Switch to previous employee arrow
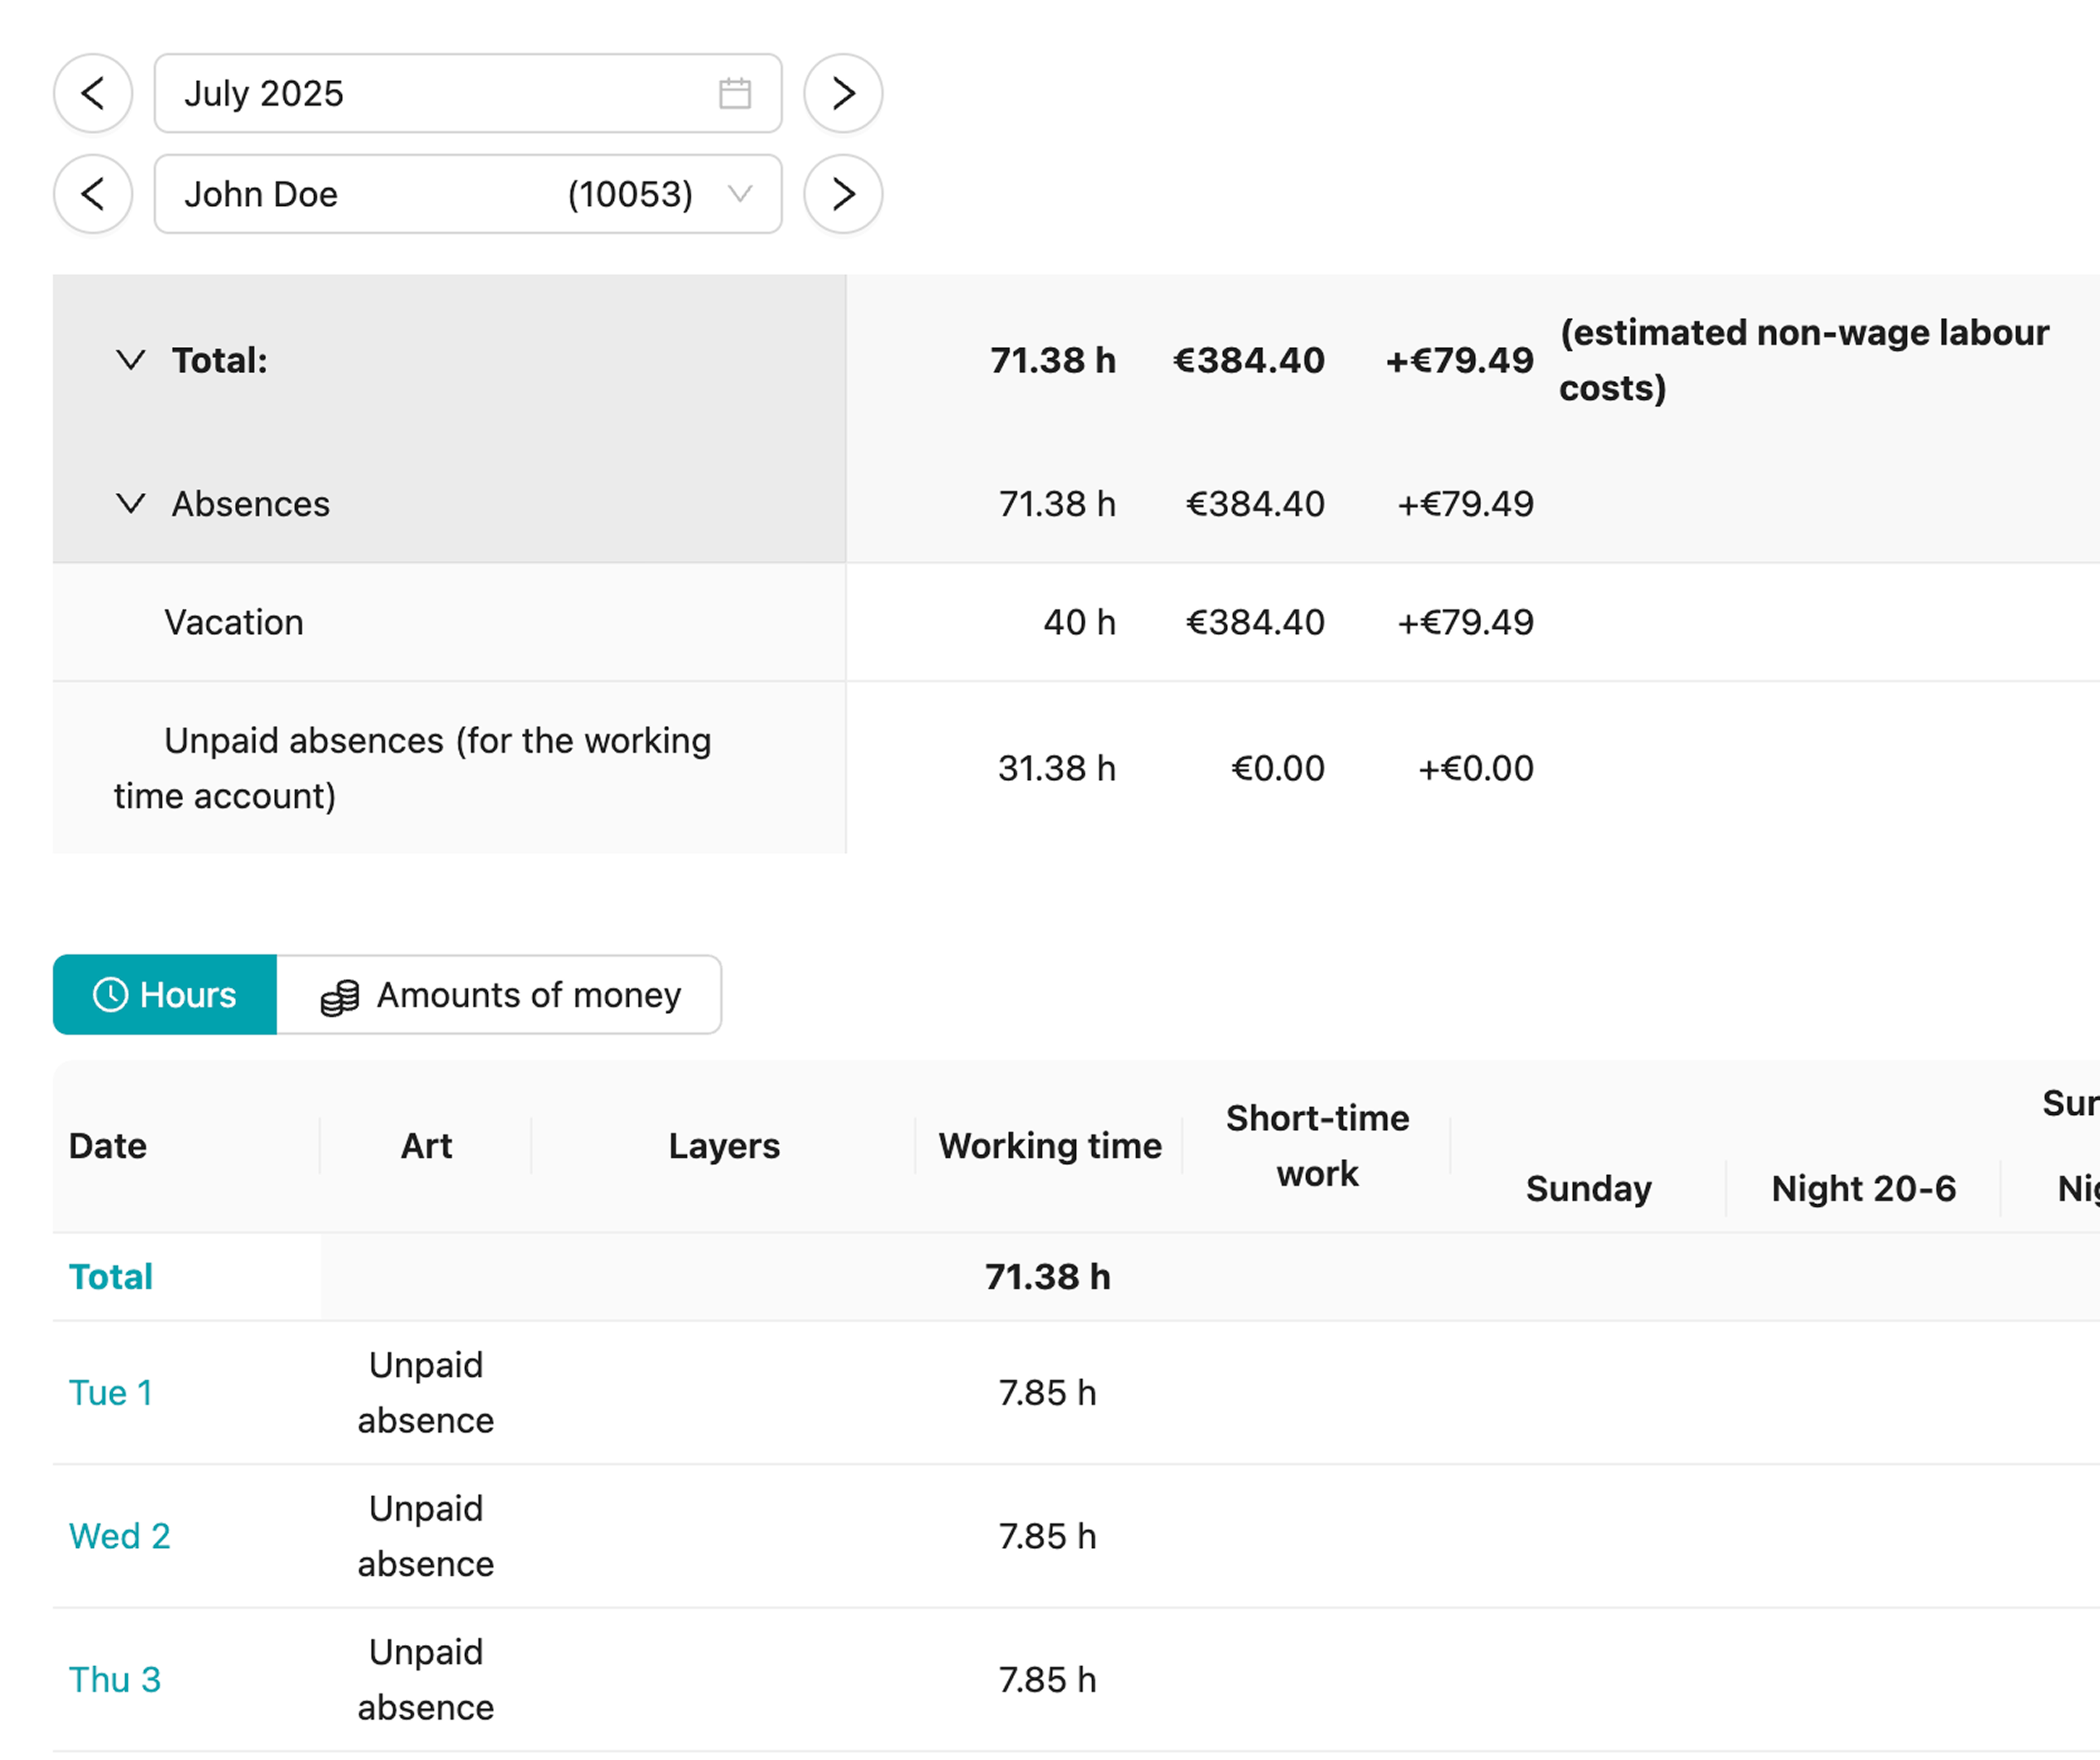 pyautogui.click(x=93, y=194)
